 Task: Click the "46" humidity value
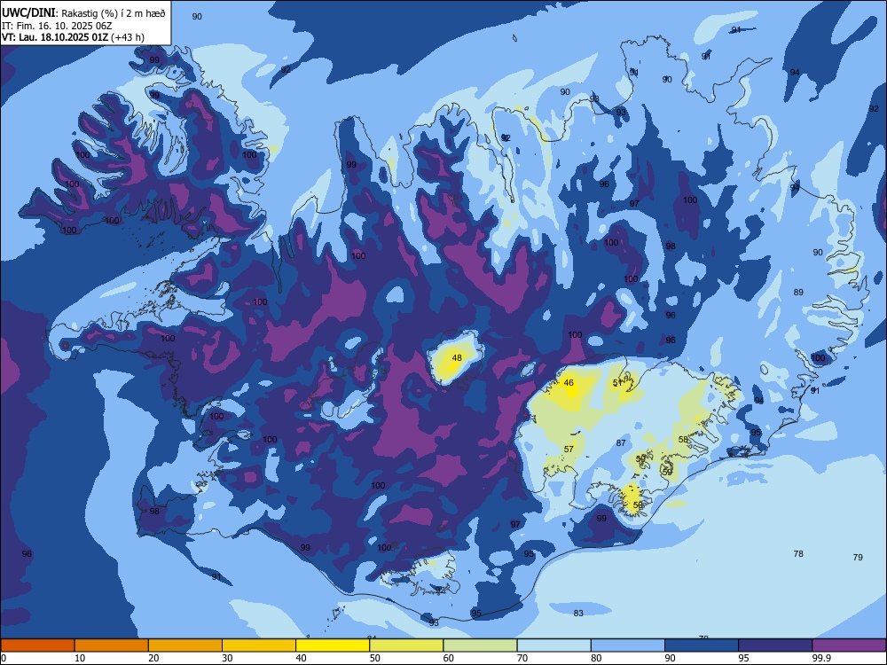tap(569, 383)
